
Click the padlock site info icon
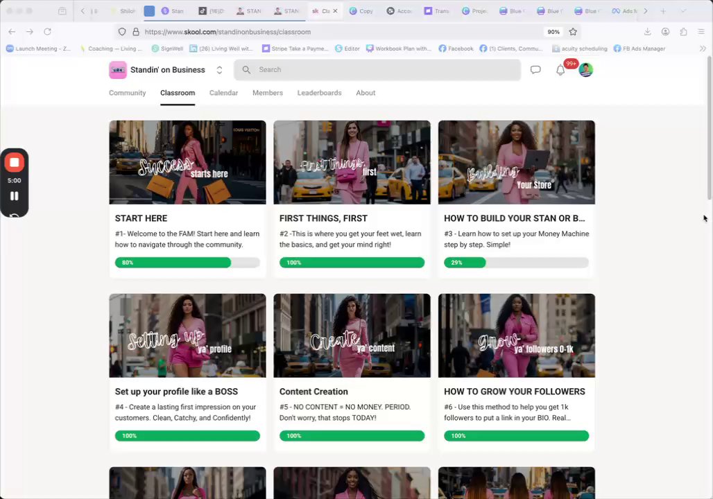(135, 32)
